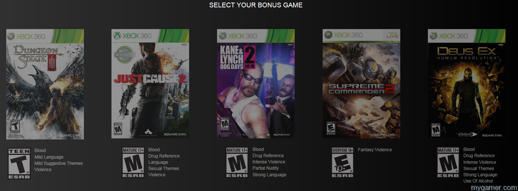Image resolution: width=518 pixels, height=191 pixels.
Task: Click the Select Your Bonus Game heading
Action: point(256,5)
